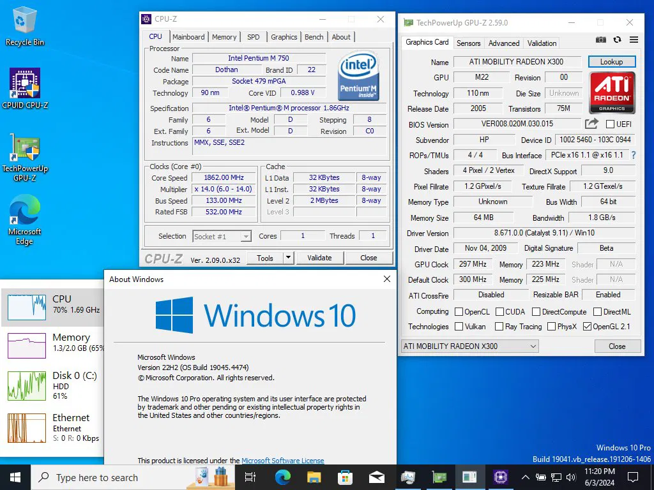
Task: Click the BIOS export share icon
Action: [591, 124]
